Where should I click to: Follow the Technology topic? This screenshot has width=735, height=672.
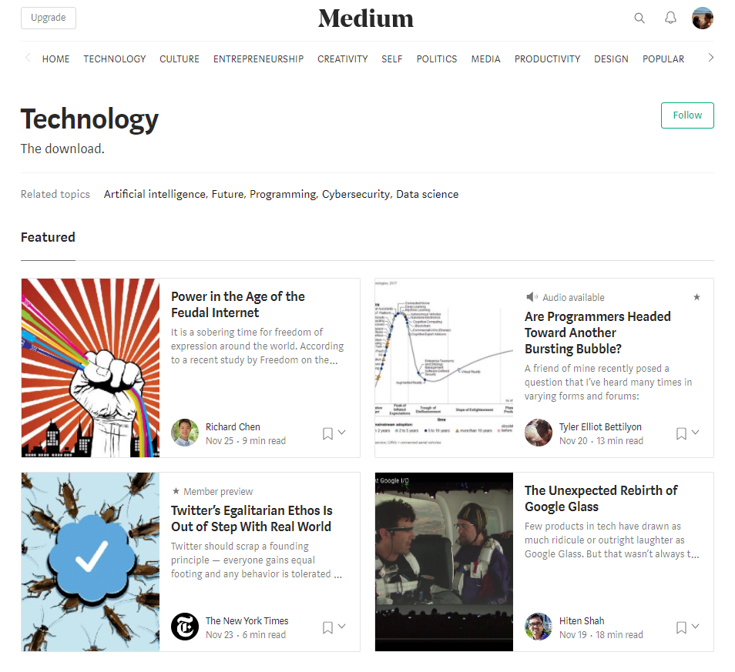687,115
